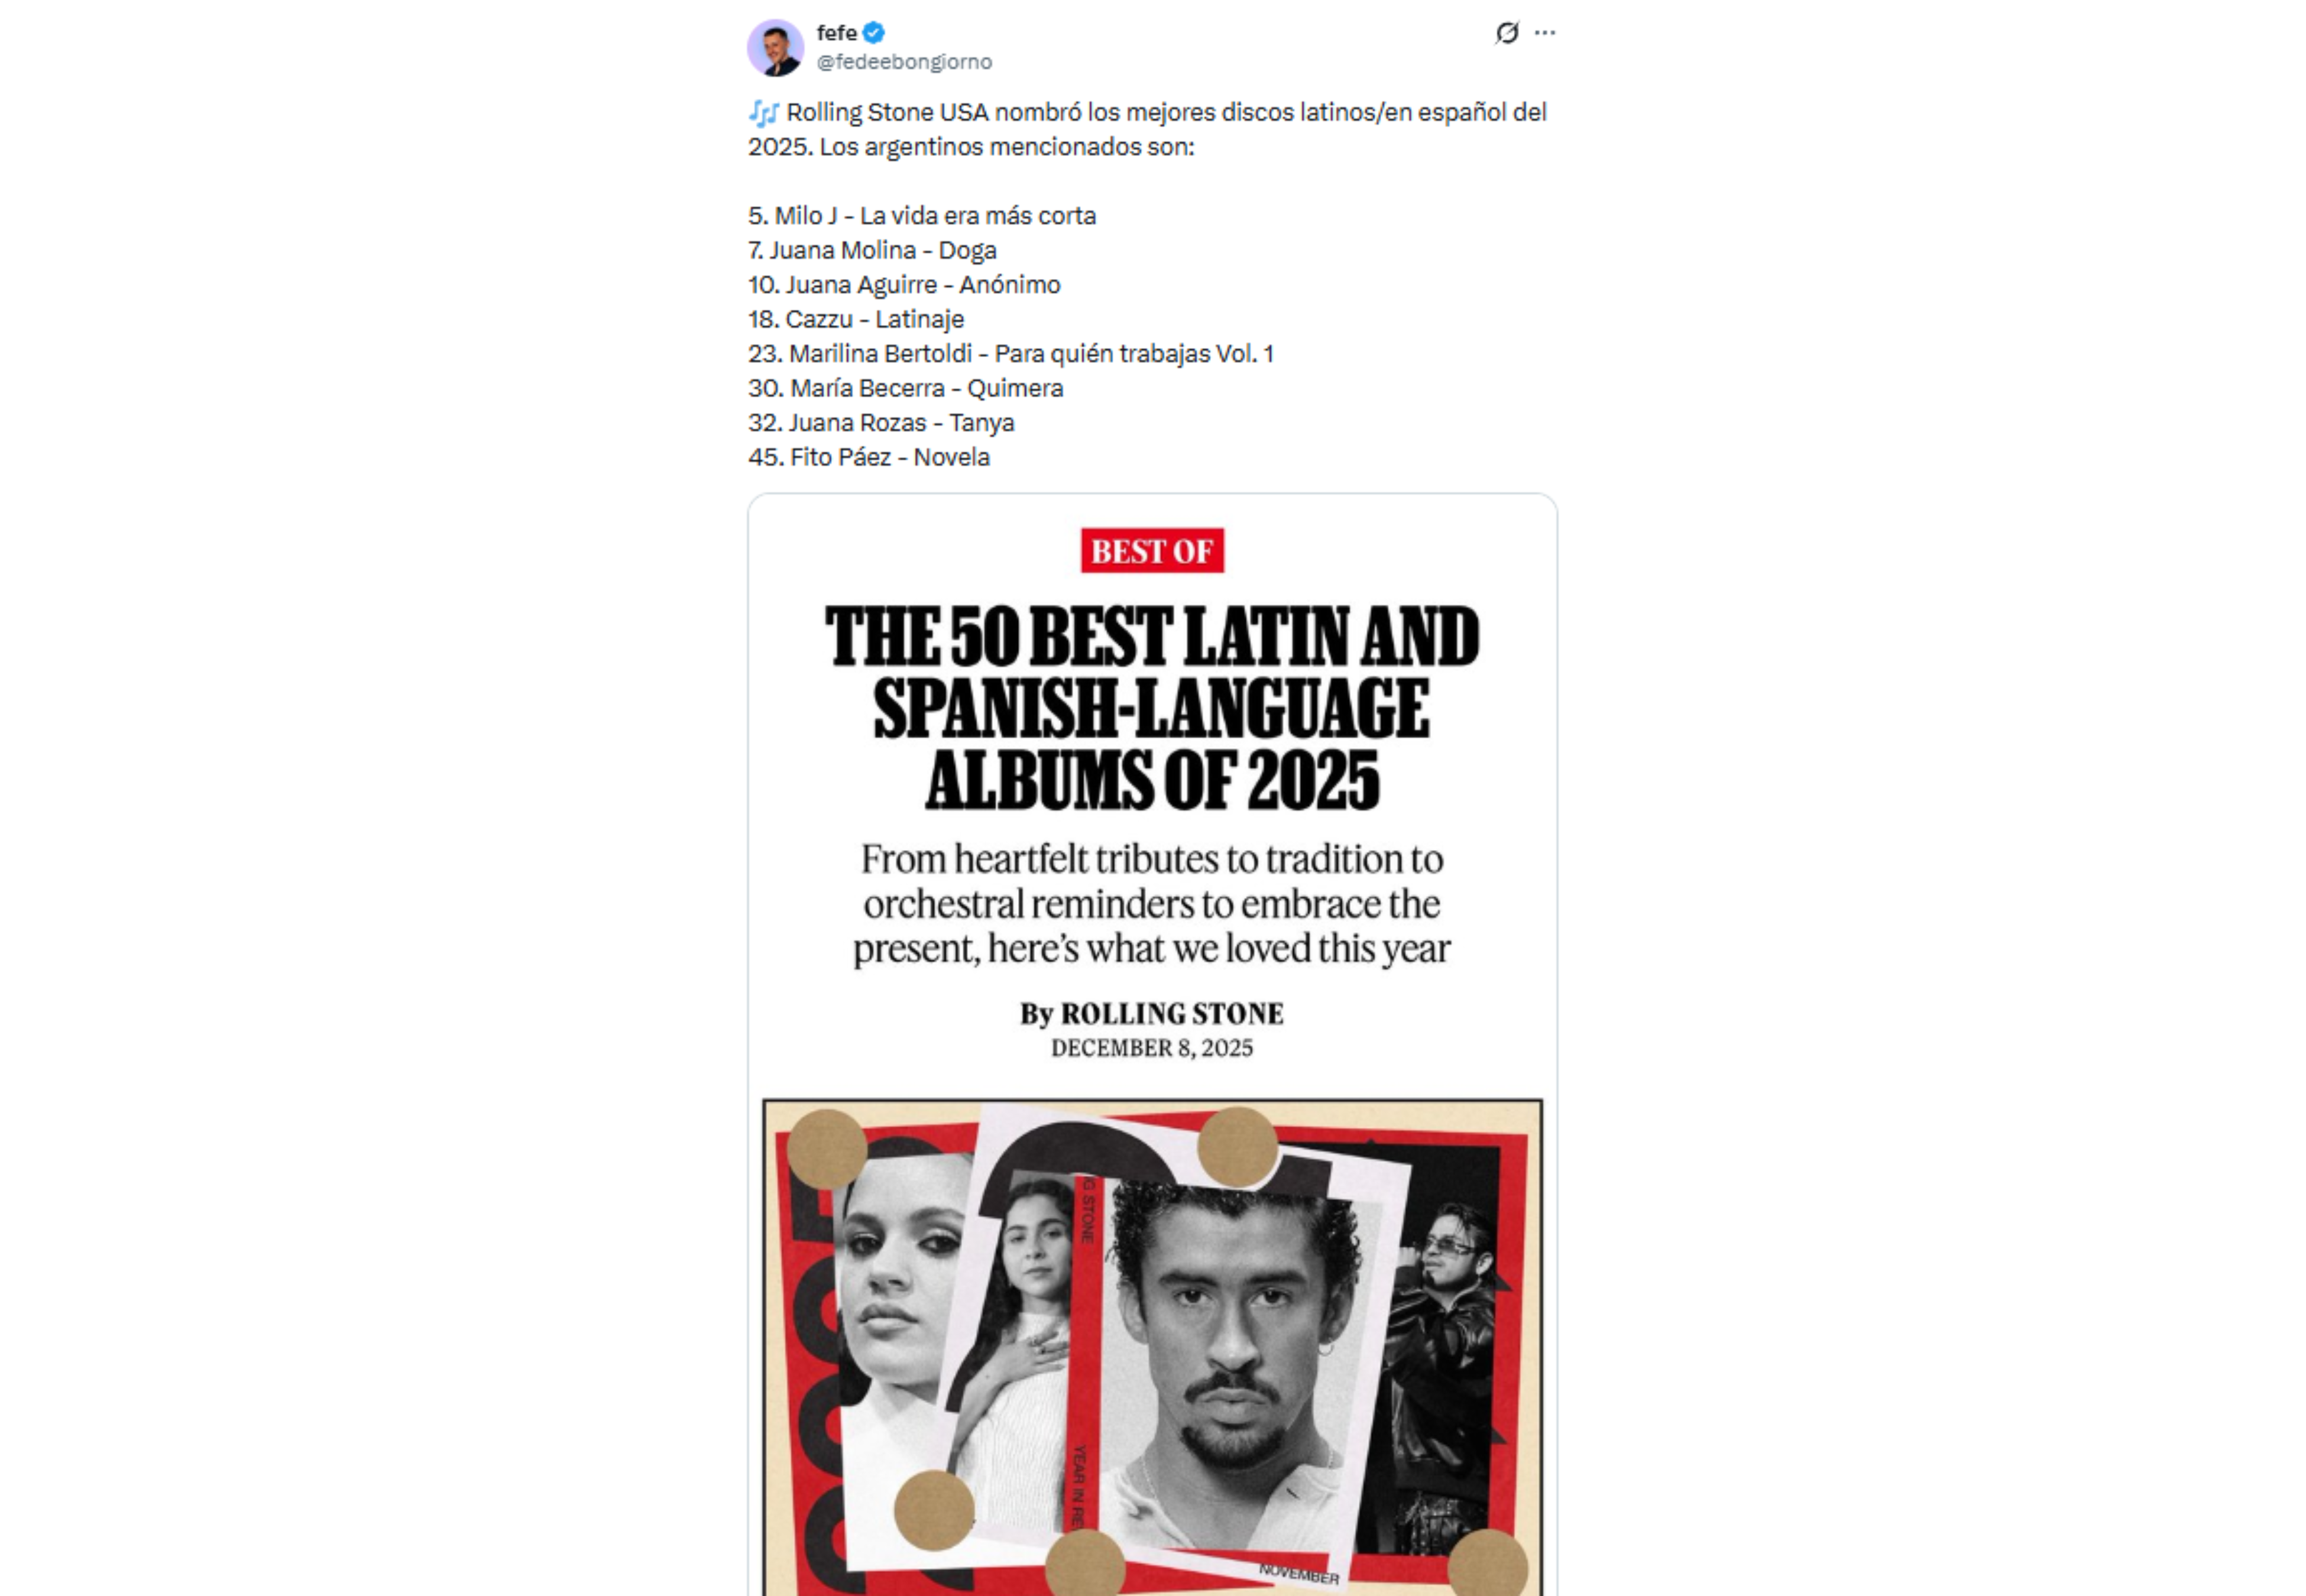Click the Juana Molina - Doga line
This screenshot has height=1596, width=2306.
[872, 250]
